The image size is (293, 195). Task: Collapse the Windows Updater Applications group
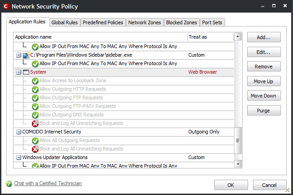pyautogui.click(x=18, y=158)
